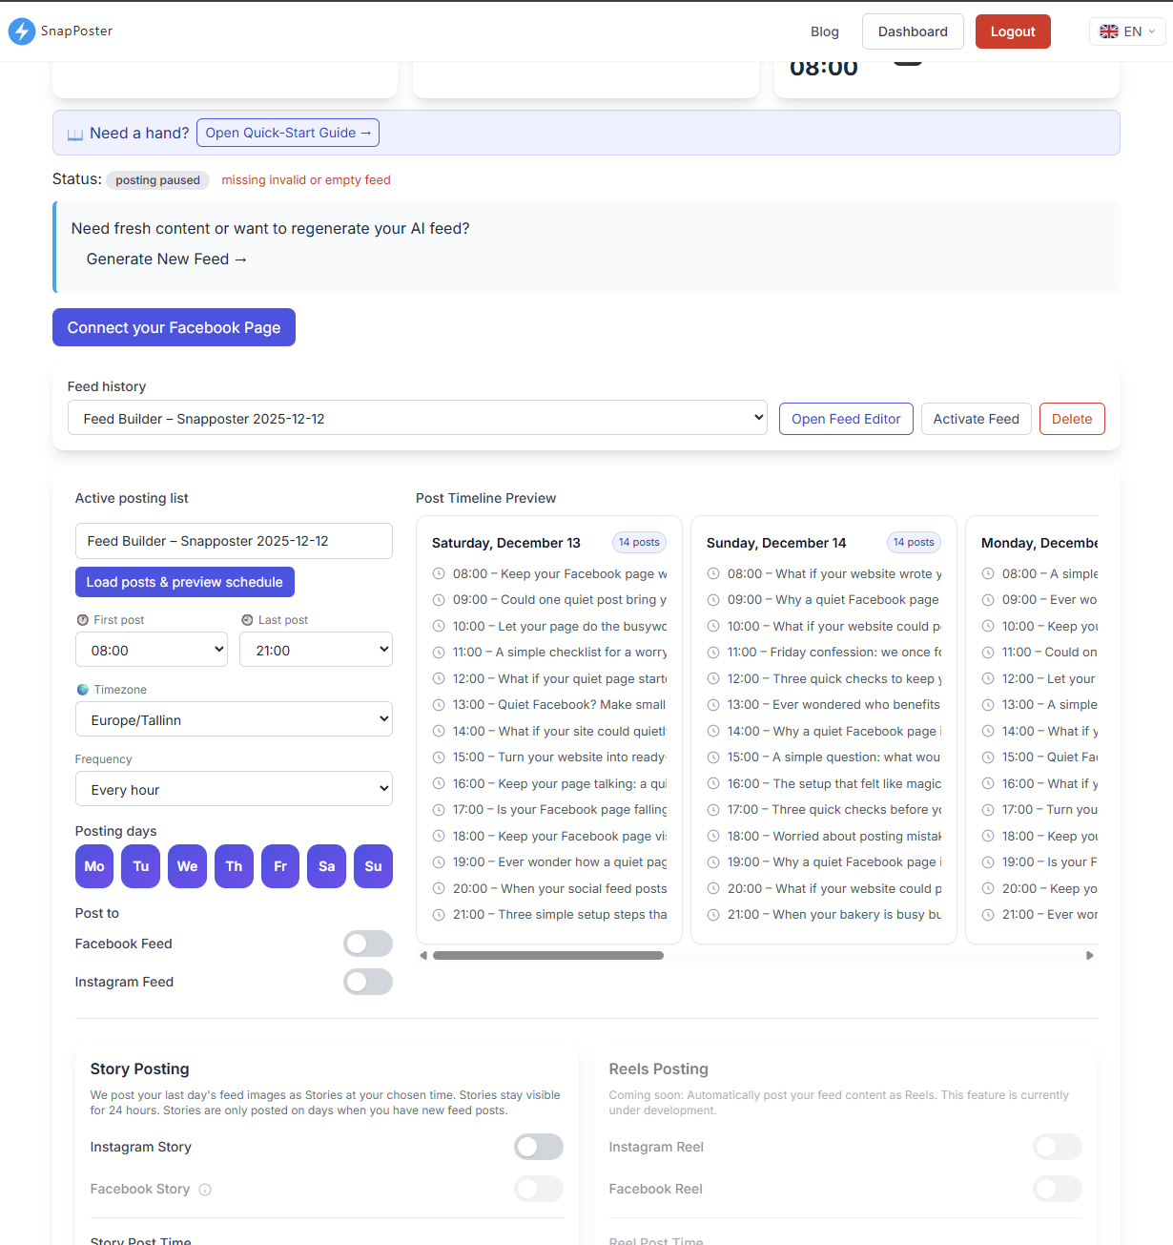Click the SnapPoster lightning logo
The width and height of the screenshot is (1173, 1245).
22,31
